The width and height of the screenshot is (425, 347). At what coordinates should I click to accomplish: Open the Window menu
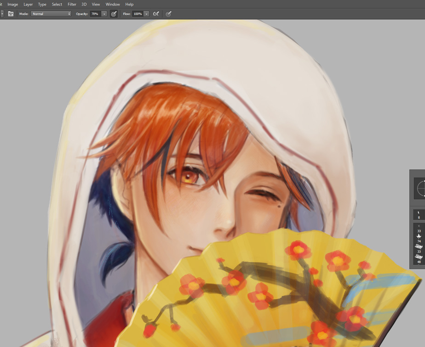click(x=113, y=4)
